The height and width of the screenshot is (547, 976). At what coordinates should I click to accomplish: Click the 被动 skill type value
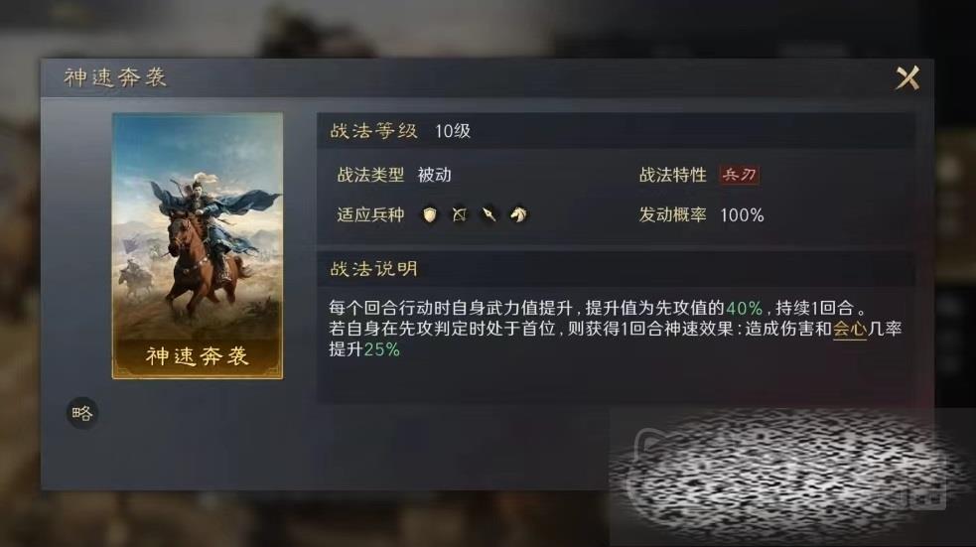click(x=435, y=175)
